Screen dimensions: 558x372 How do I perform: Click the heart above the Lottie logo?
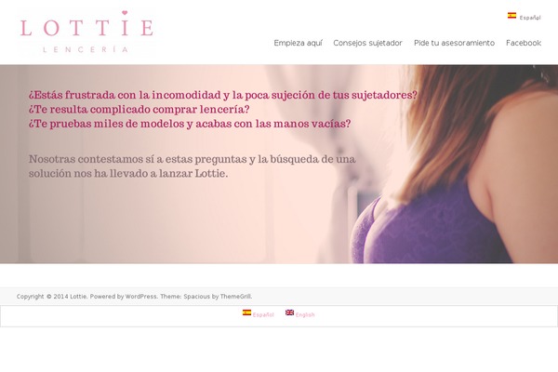tap(125, 13)
